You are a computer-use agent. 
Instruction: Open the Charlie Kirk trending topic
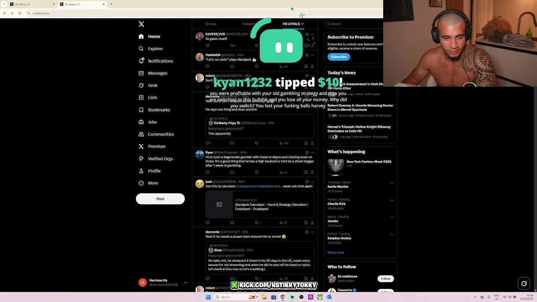(x=336, y=204)
